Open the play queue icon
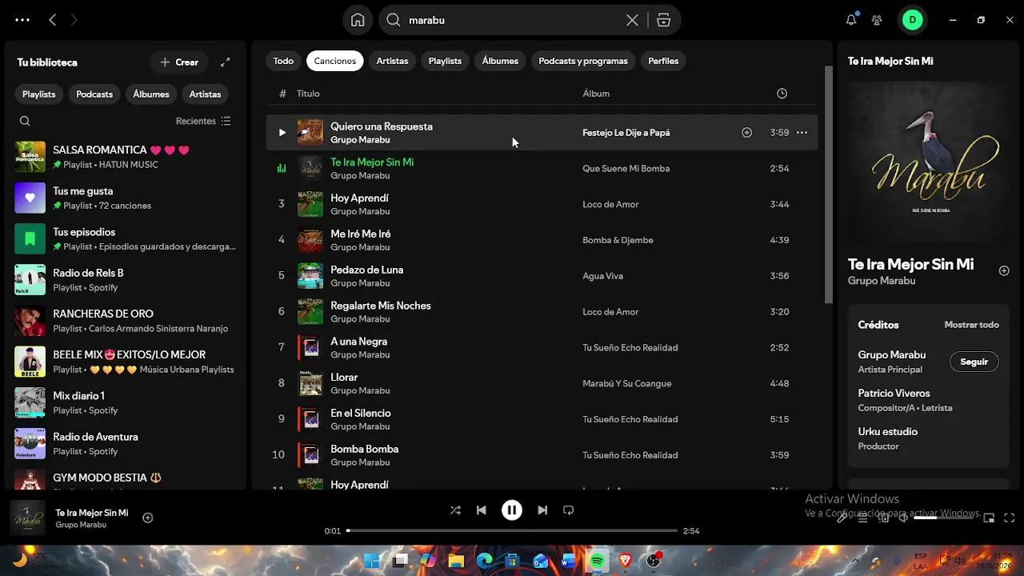Screen dimensions: 1024x576 862,518
